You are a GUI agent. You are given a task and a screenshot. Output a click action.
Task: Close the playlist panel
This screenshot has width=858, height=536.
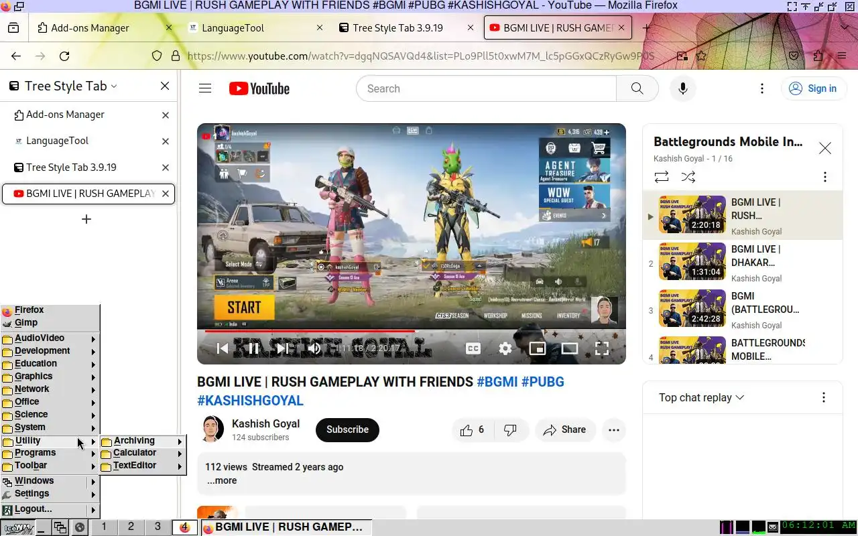(824, 148)
